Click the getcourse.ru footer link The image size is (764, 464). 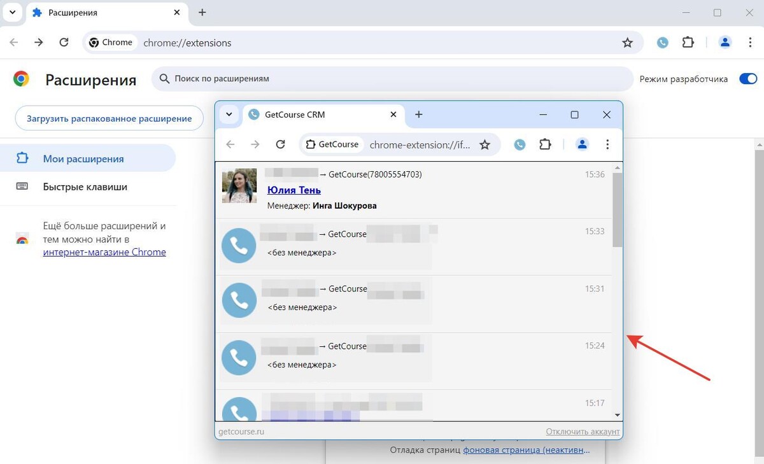coord(241,432)
